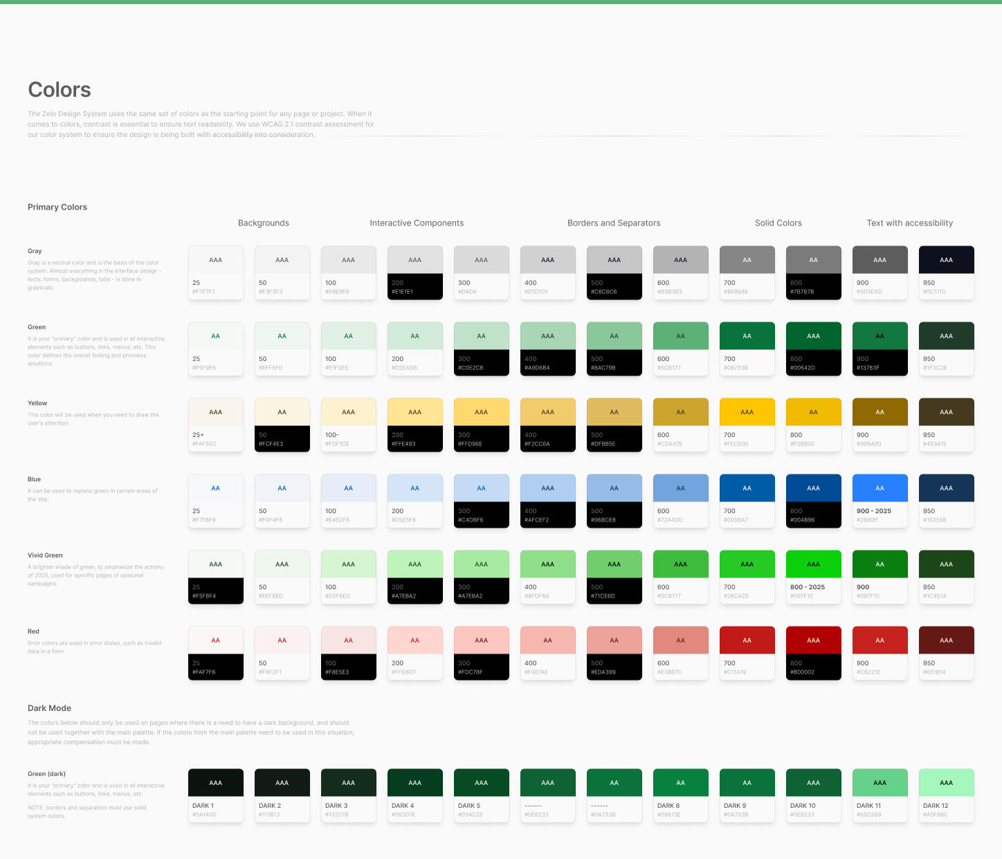Choose the DARK 8 swatch
The width and height of the screenshot is (1002, 859).
point(681,795)
